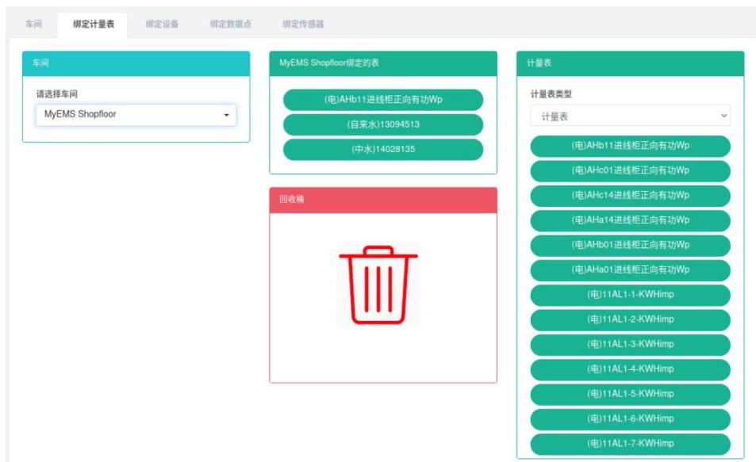Click bound meter (电)AHb11进线柜正向有功Wp

(383, 100)
